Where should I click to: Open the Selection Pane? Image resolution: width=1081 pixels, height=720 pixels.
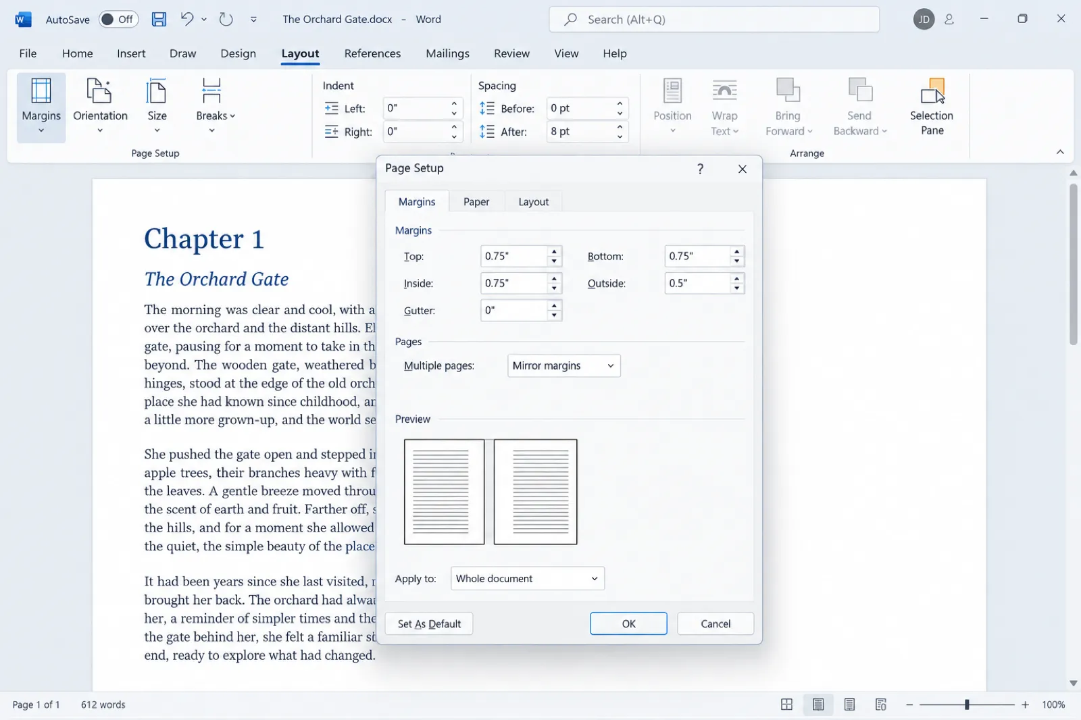click(x=932, y=107)
